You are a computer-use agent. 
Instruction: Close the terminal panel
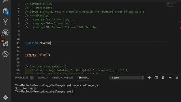177,78
